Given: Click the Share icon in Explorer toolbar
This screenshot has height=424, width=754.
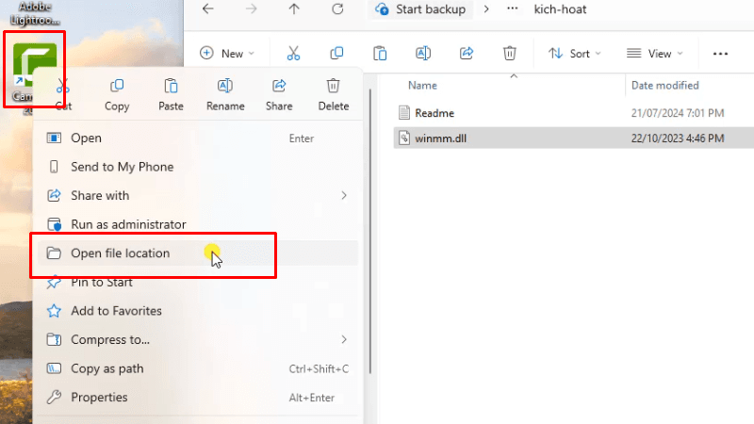Looking at the screenshot, I should tap(467, 54).
